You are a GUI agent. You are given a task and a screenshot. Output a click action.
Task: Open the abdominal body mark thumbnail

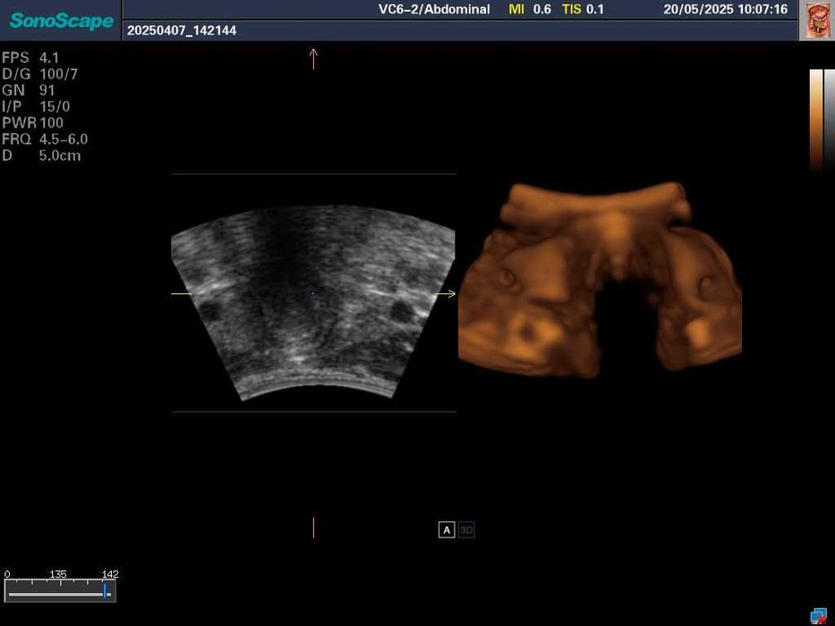pos(816,21)
